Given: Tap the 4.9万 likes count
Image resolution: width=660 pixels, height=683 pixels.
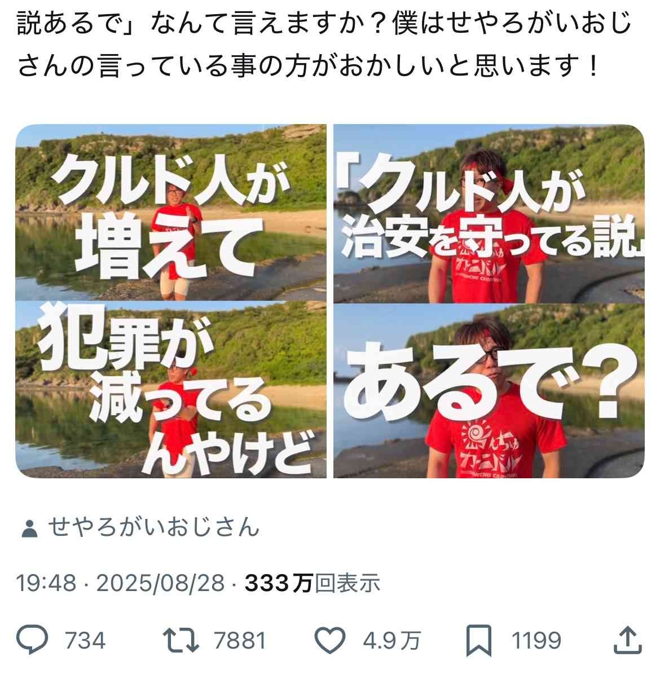Looking at the screenshot, I should tap(391, 641).
